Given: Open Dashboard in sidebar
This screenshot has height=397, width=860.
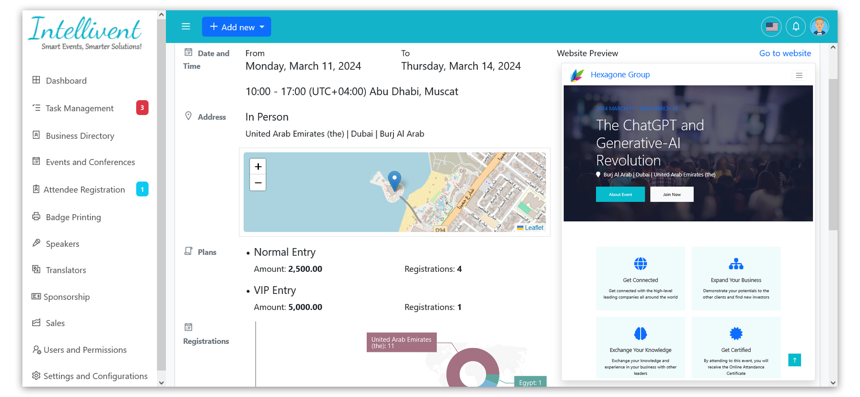Looking at the screenshot, I should pos(66,81).
